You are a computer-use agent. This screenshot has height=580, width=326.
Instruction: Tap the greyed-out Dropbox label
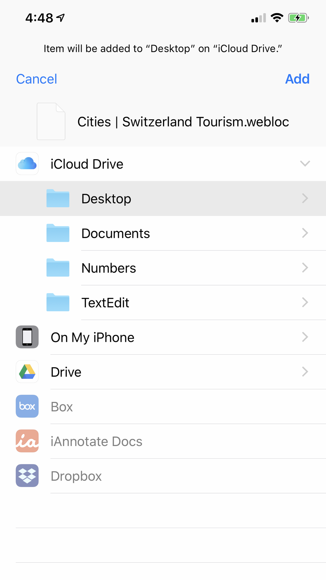pyautogui.click(x=76, y=476)
